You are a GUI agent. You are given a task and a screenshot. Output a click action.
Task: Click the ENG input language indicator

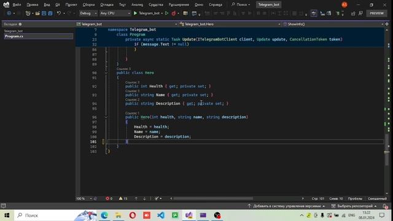[x=352, y=215]
